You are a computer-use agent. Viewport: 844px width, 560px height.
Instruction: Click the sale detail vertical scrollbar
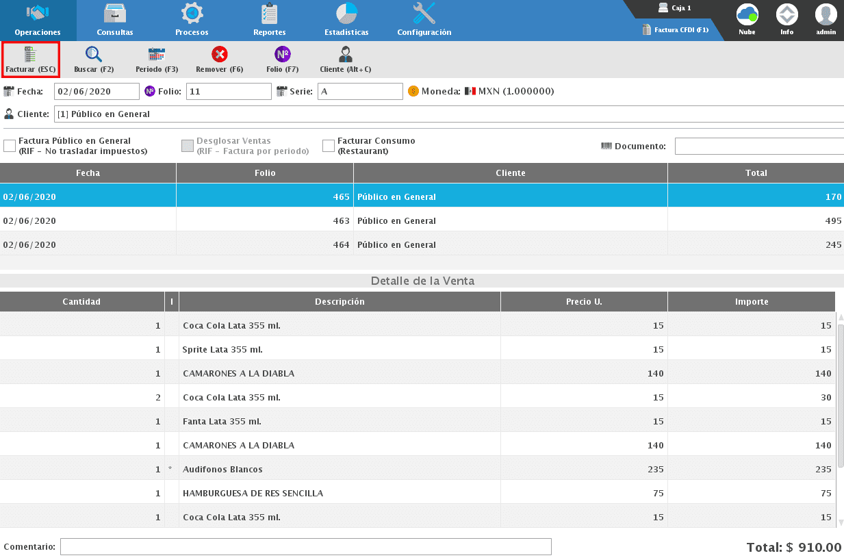tap(841, 397)
